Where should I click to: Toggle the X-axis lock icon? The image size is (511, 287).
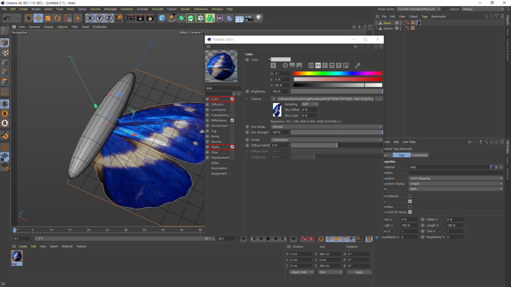point(90,18)
